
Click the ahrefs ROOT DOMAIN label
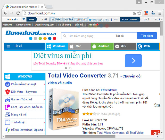pyautogui.click(x=130, y=20)
